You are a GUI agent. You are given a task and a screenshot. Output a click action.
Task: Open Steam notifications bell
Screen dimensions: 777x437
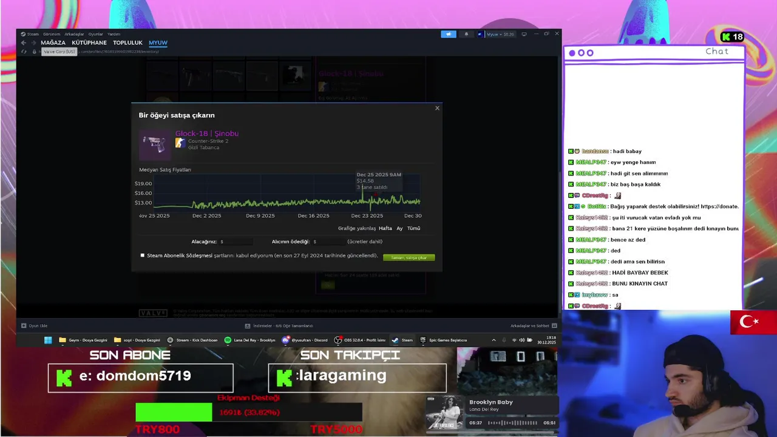466,34
